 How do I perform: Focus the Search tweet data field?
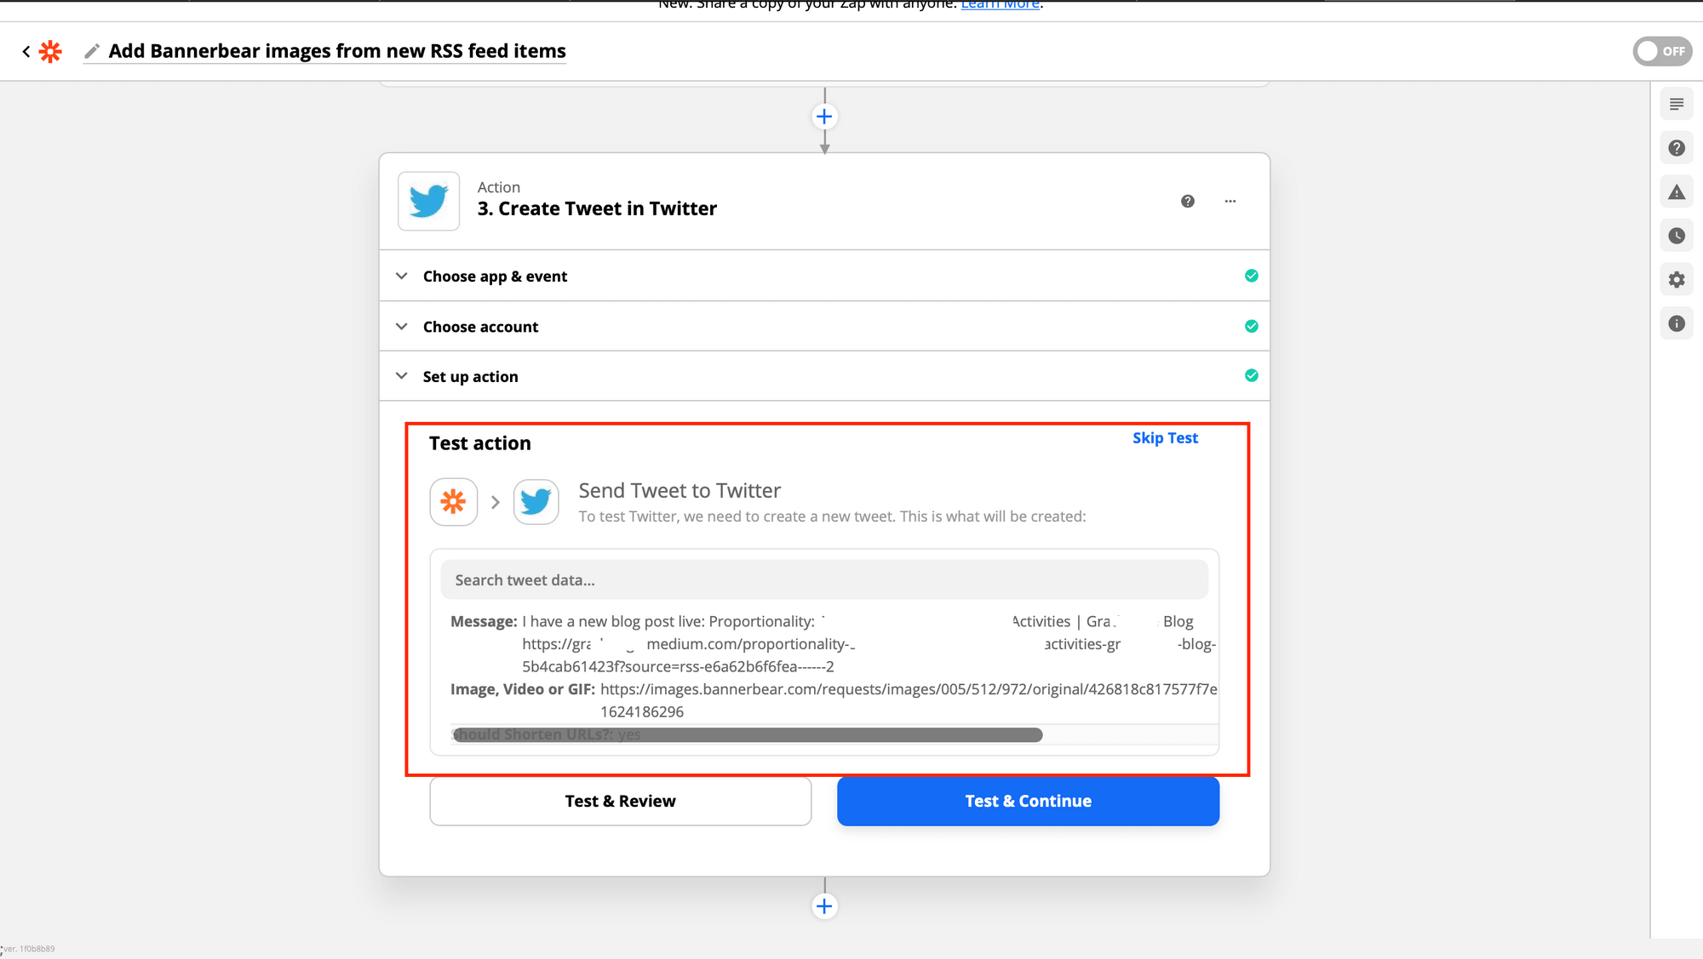tap(824, 580)
